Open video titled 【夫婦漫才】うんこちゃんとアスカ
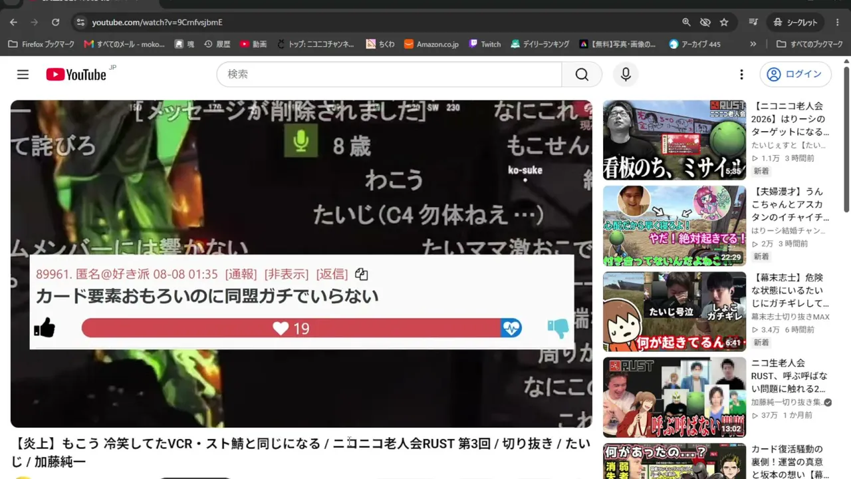 pos(790,204)
